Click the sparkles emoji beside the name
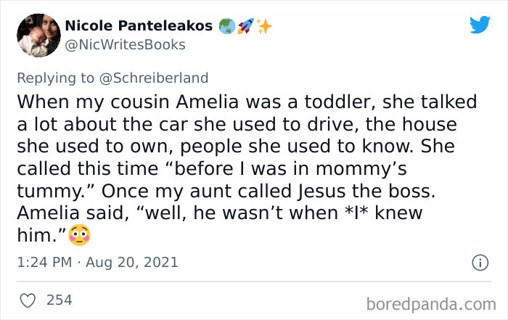 263,26
